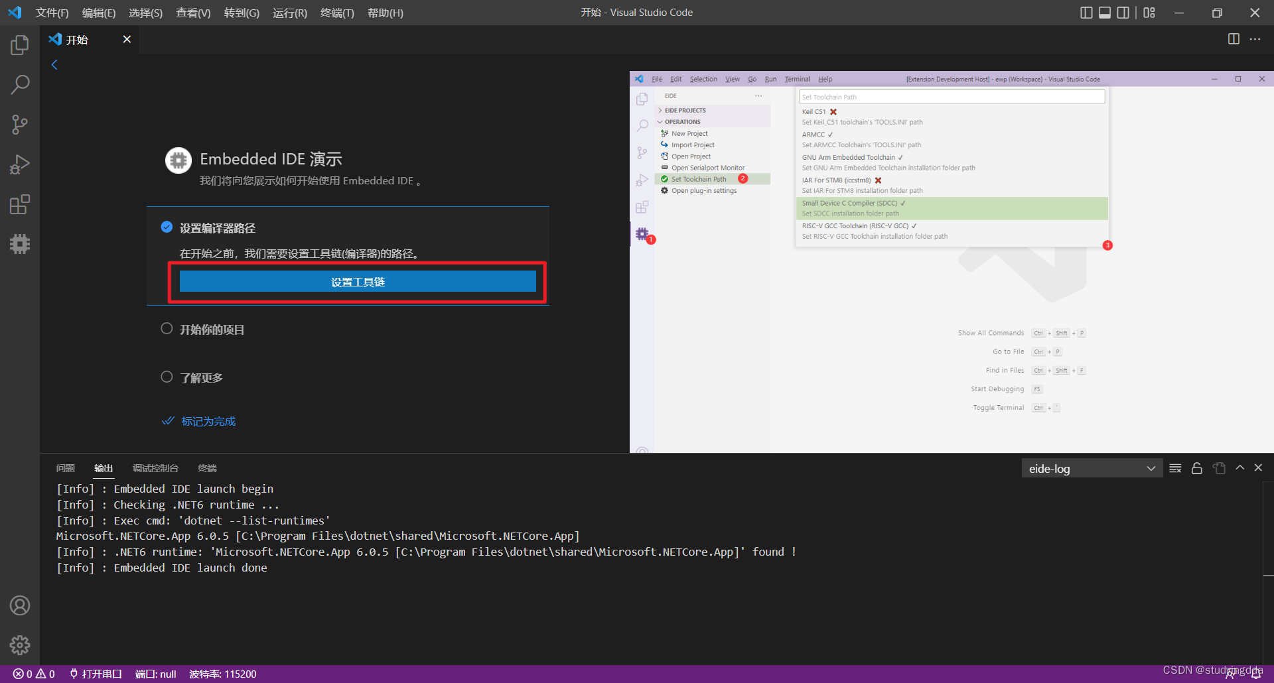Open the Manage gear icon
The width and height of the screenshot is (1274, 683).
[20, 645]
